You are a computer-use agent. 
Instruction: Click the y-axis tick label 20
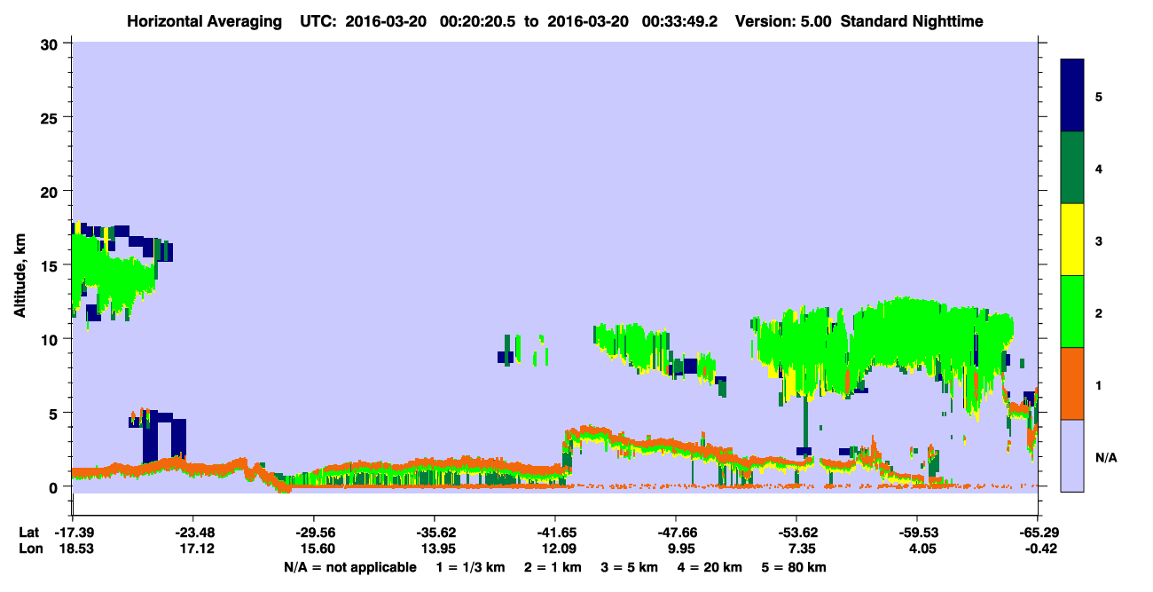[x=51, y=192]
